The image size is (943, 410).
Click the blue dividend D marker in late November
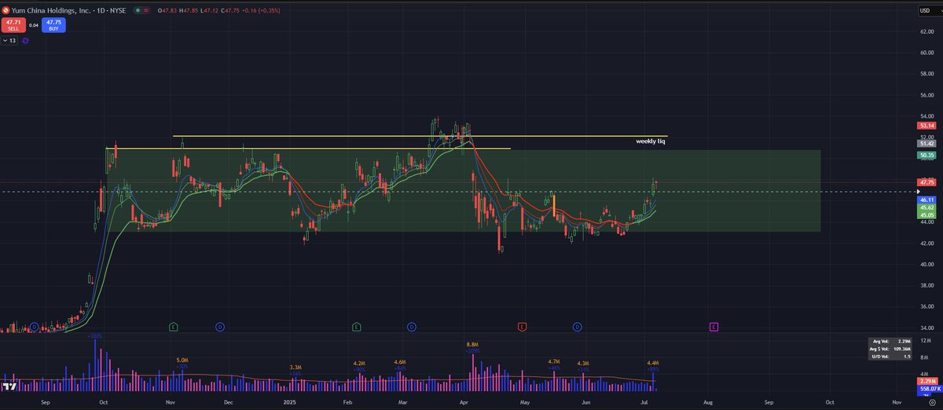[219, 325]
